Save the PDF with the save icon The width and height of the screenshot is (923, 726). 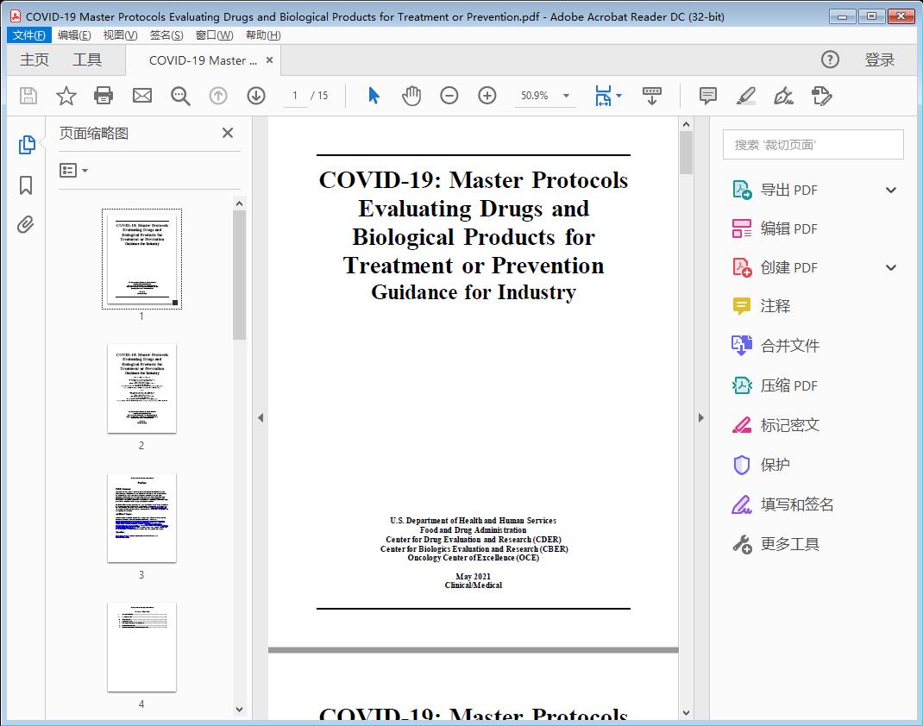click(x=27, y=96)
